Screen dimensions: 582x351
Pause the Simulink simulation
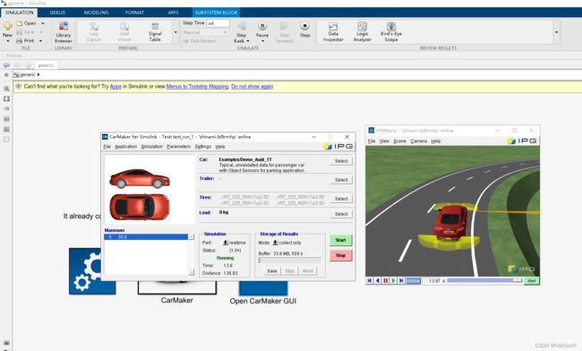tap(262, 30)
